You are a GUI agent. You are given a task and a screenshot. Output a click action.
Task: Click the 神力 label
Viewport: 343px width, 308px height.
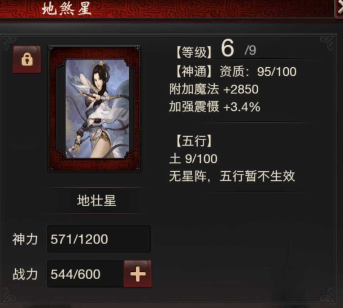pyautogui.click(x=25, y=239)
